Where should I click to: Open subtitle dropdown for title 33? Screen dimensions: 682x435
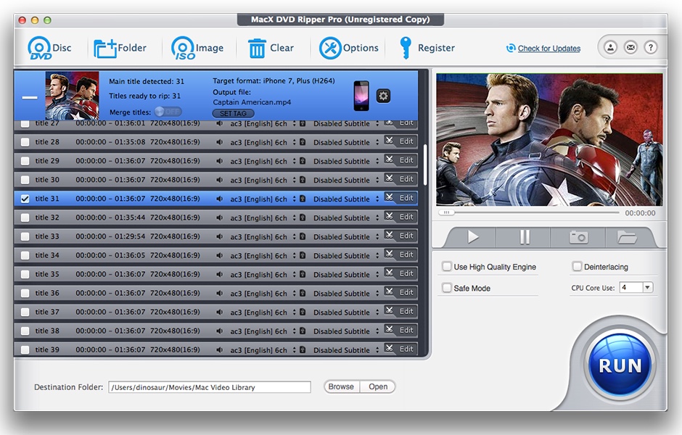(377, 236)
